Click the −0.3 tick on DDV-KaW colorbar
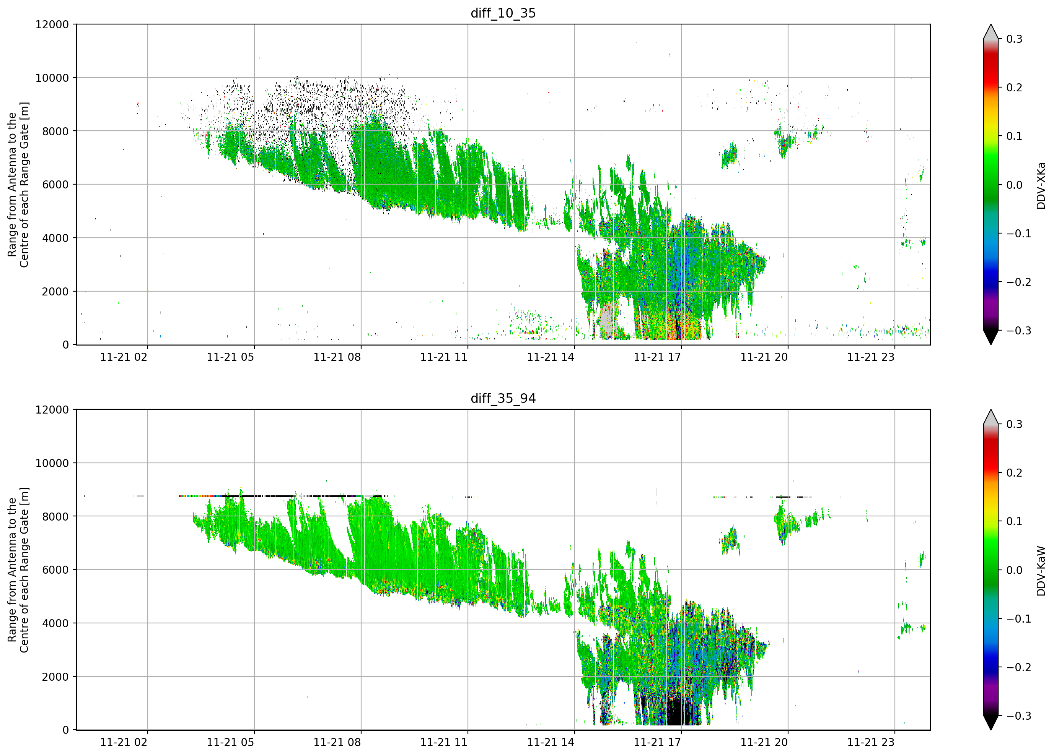 tap(1019, 716)
